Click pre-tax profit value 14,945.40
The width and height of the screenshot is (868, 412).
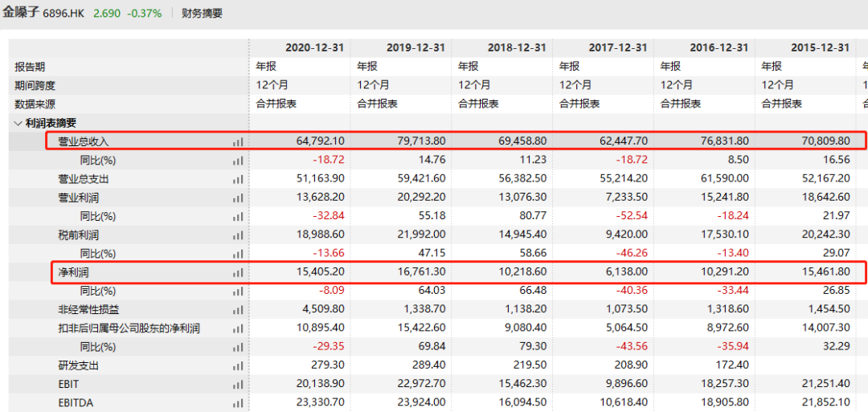[x=522, y=235]
